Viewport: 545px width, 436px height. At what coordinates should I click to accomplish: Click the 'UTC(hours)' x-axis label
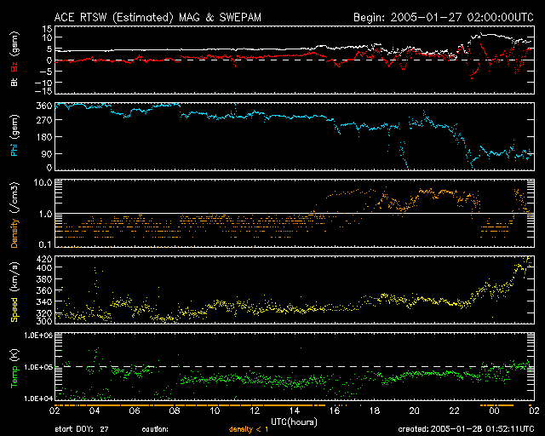pos(294,422)
